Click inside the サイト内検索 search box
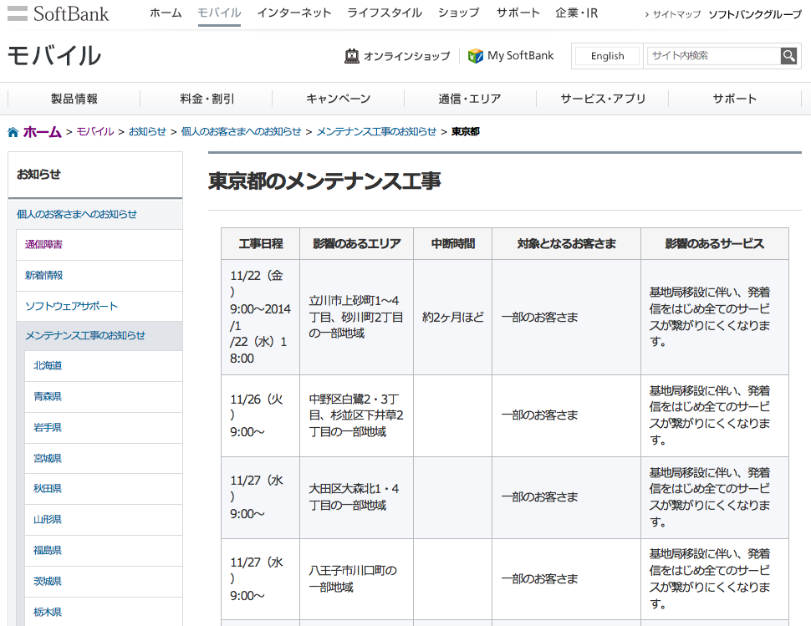The image size is (811, 626). pos(711,56)
